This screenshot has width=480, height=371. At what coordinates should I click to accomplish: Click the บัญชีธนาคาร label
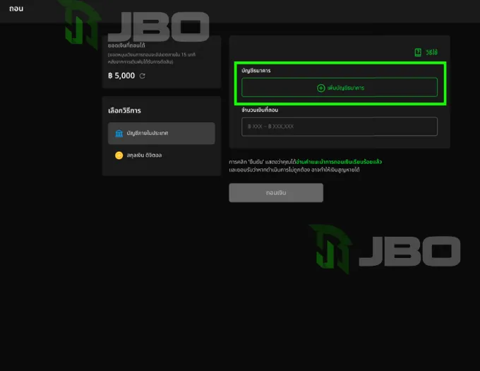point(256,71)
